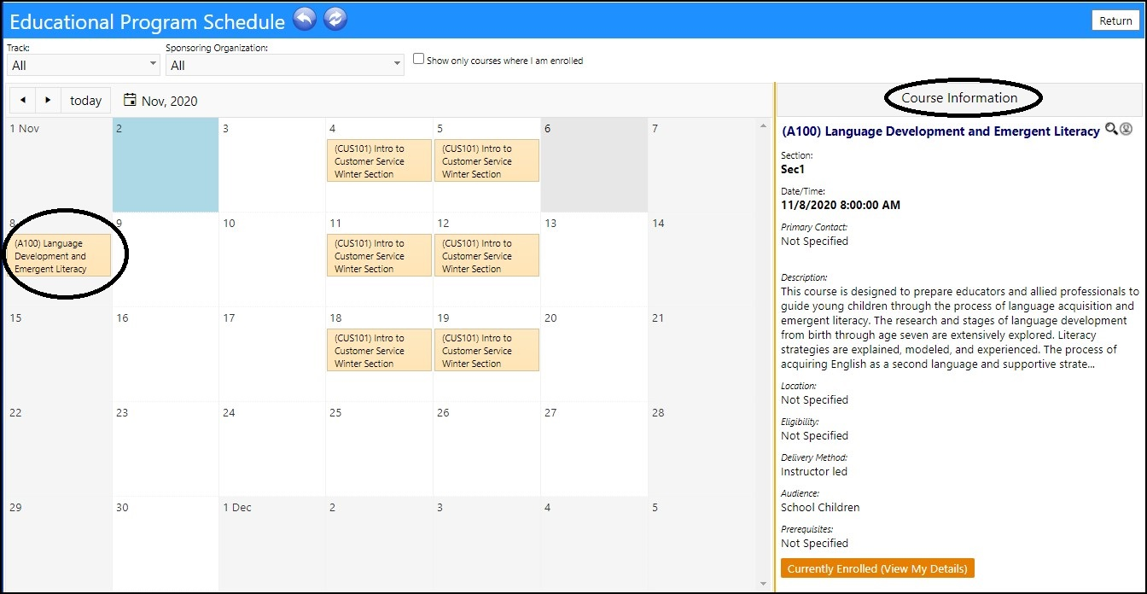Click the magnifier icon beside course title

pos(1111,129)
